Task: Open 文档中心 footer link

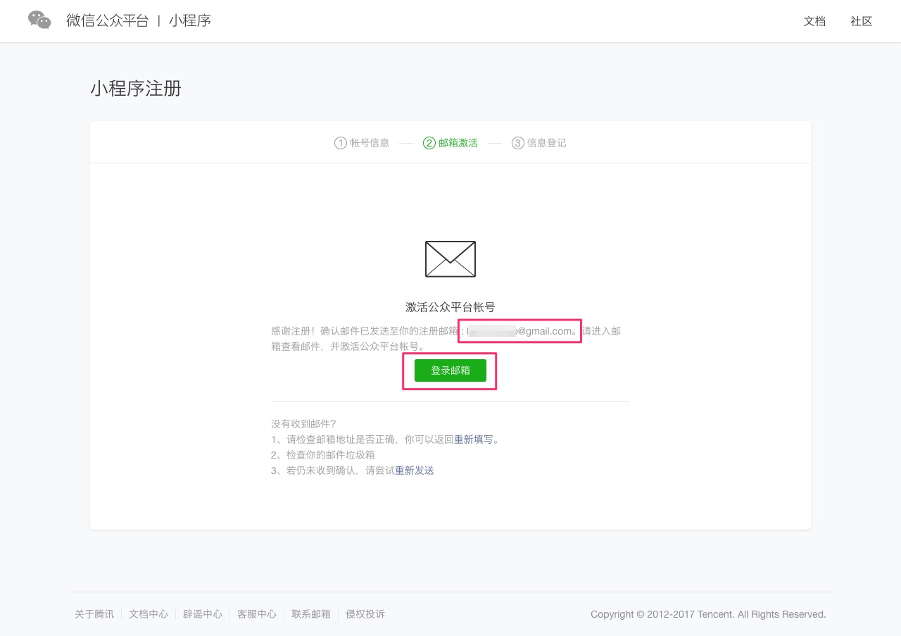Action: (149, 614)
